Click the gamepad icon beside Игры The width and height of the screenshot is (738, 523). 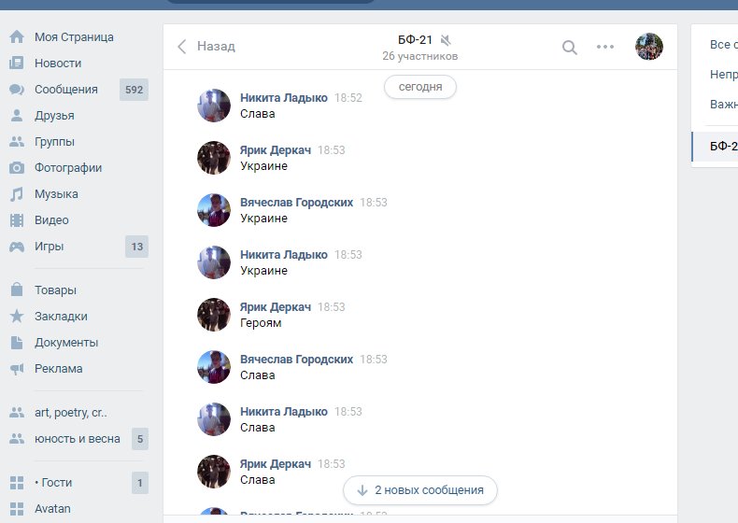(17, 247)
